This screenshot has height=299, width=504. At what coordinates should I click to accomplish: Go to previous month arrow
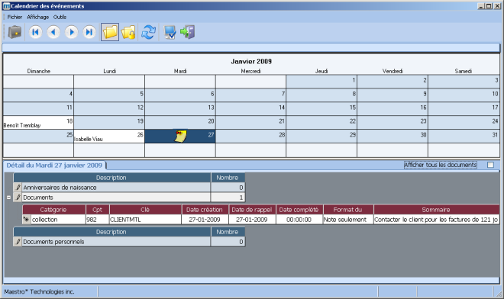tap(53, 32)
